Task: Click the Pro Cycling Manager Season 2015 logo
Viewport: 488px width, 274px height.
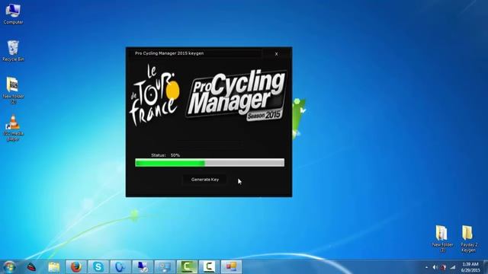Action: [236, 95]
